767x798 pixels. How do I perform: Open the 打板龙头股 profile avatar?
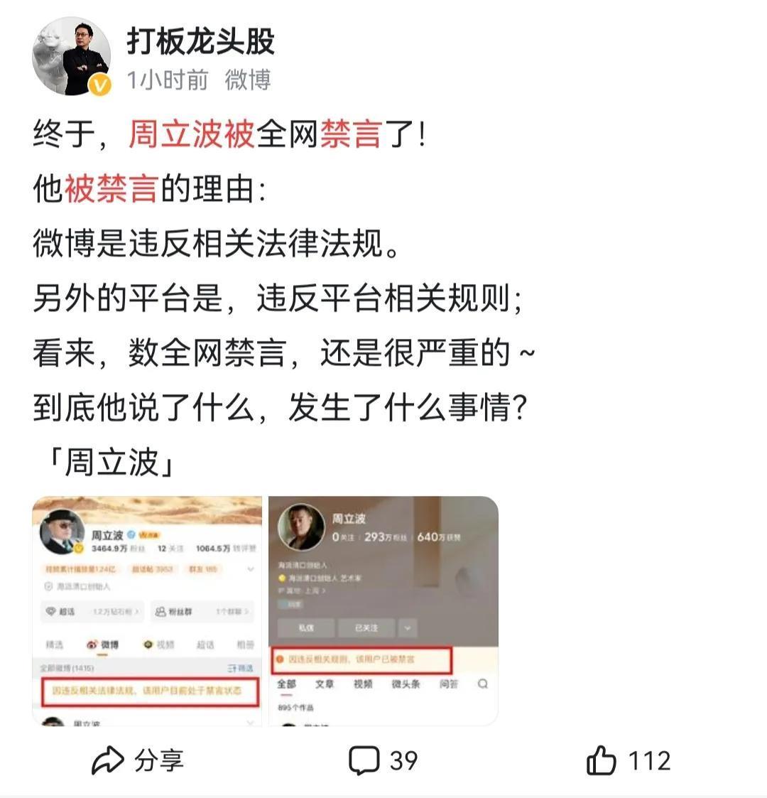tap(71, 56)
